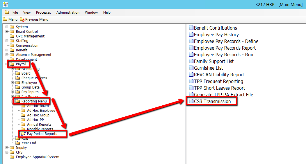This screenshot has width=306, height=164.
Task: Open the Administration menu
Action: (68, 12)
